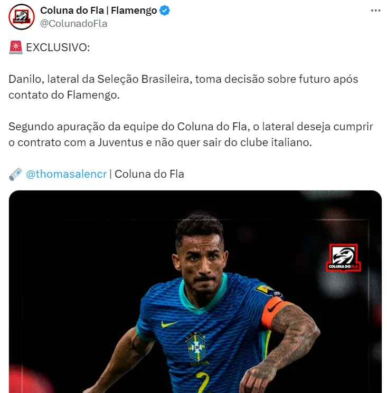Click the sentence starting with Danilo, lateral
Viewport: 387px width, 393px height.
coord(183,87)
